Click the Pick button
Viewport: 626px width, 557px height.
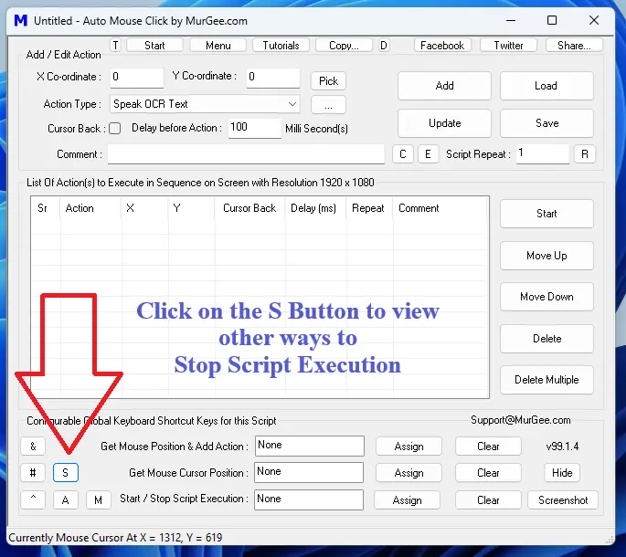[328, 81]
